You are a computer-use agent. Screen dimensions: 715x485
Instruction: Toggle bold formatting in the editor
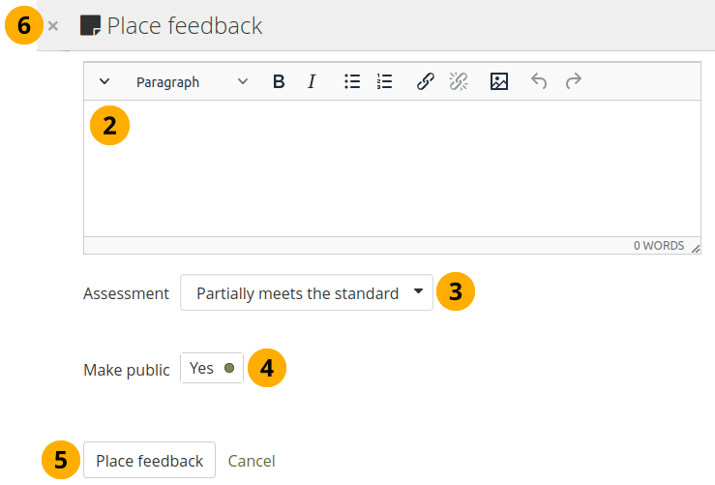pos(279,82)
